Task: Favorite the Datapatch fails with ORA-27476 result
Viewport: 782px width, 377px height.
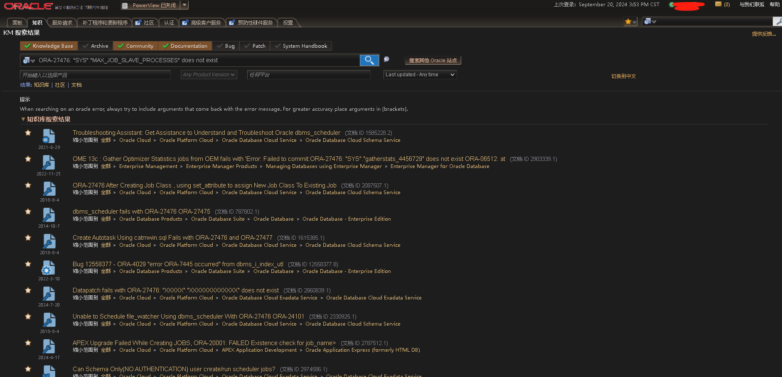Action: (x=28, y=290)
